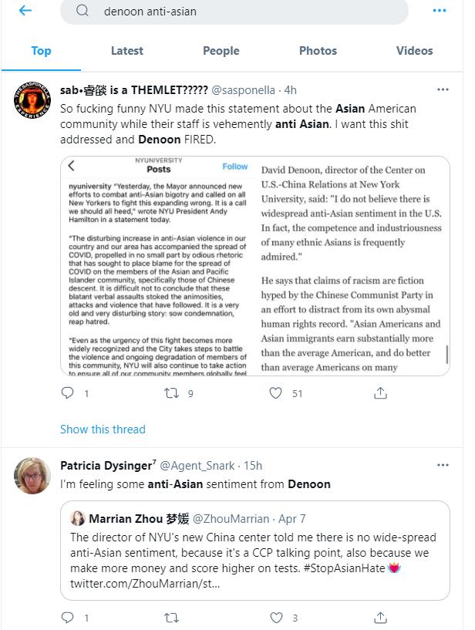Like the sasponella tweet
Viewport: 475px width, 630px height.
coord(275,392)
